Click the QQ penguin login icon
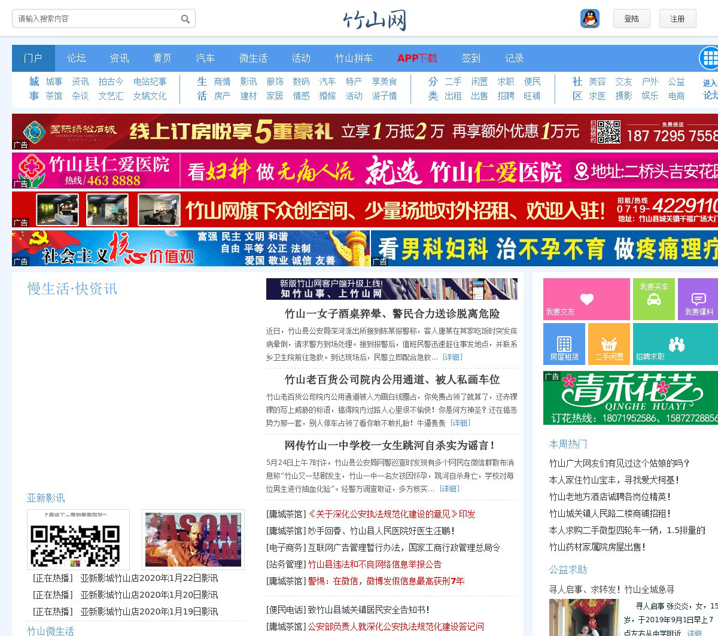This screenshot has height=636, width=718. click(590, 19)
